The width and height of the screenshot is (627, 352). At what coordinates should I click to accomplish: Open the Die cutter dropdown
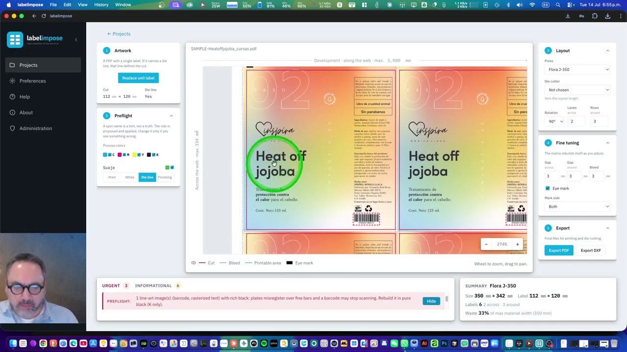578,90
